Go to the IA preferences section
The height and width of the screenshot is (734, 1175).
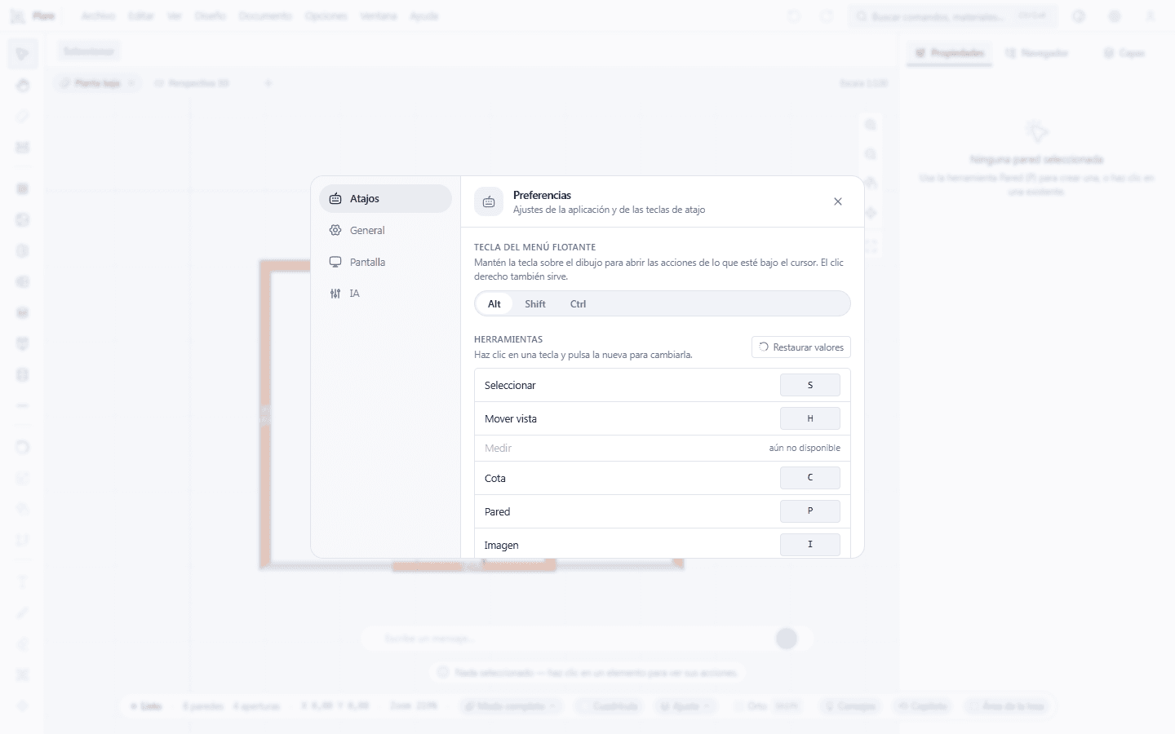tap(385, 294)
